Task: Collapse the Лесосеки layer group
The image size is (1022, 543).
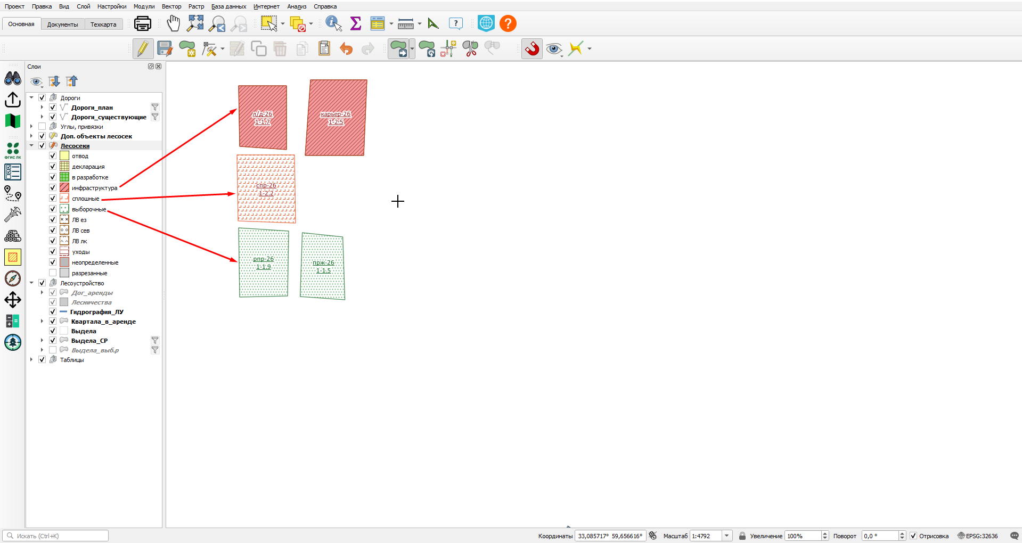Action: (31, 145)
